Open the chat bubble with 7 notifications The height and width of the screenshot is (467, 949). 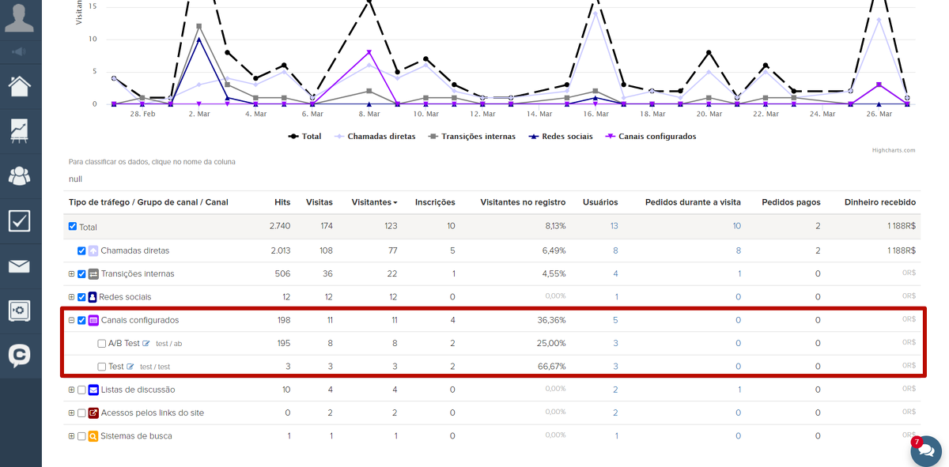click(x=925, y=450)
